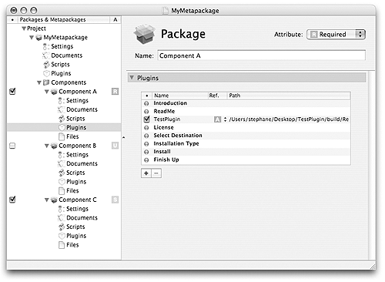Click the Component C package icon

[54, 200]
